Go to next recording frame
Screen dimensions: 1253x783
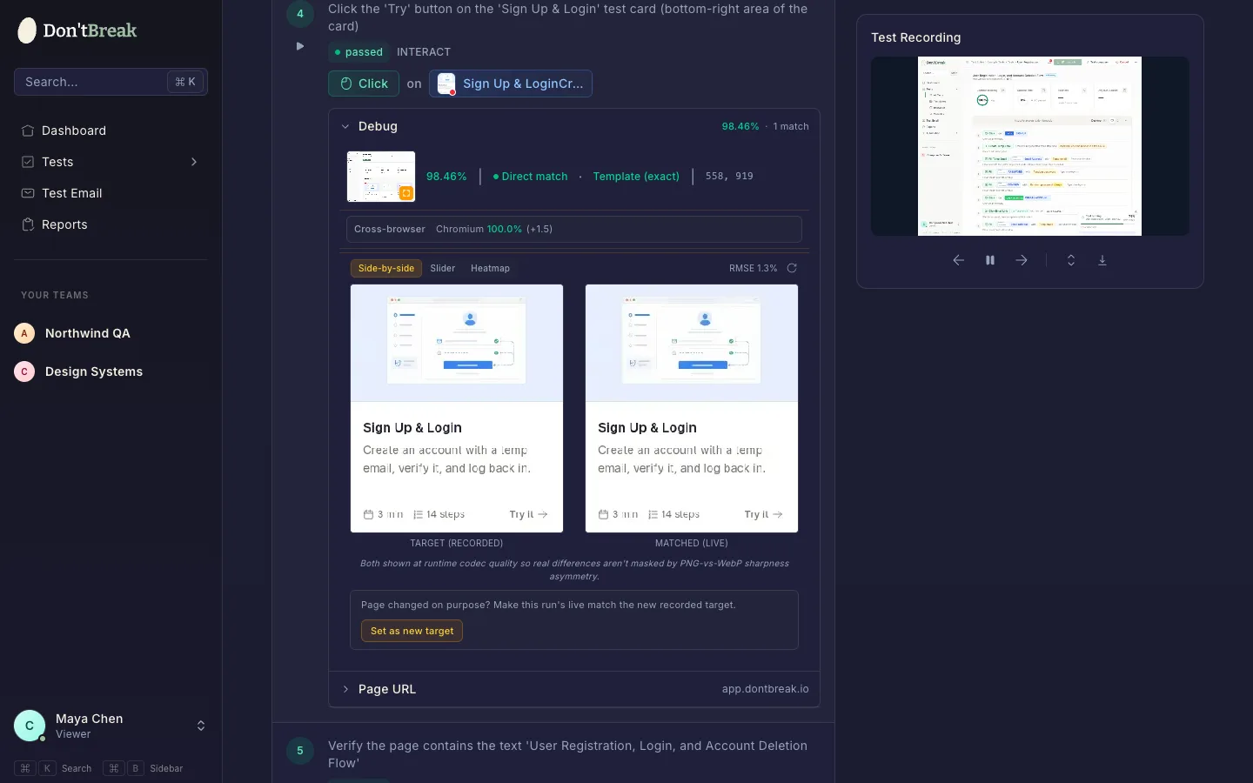tap(1022, 260)
